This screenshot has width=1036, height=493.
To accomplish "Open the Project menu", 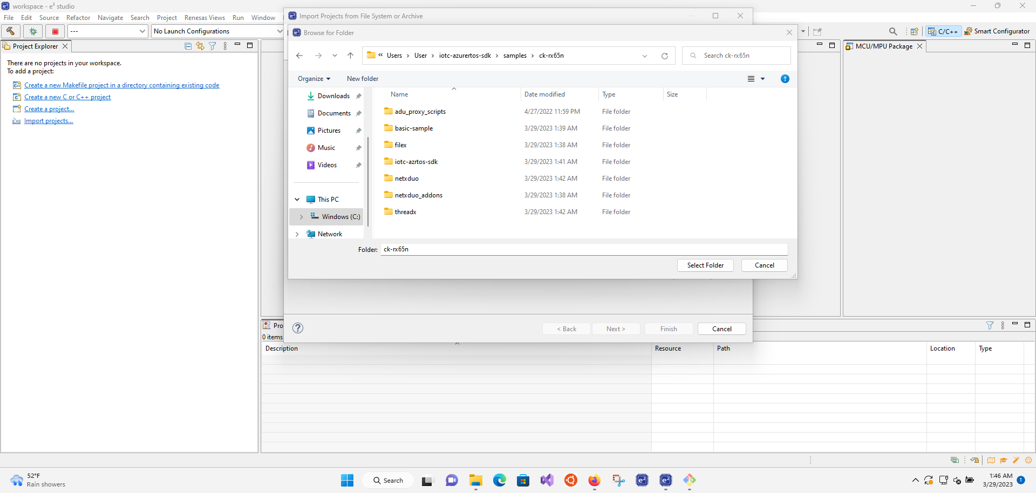I will (x=167, y=18).
